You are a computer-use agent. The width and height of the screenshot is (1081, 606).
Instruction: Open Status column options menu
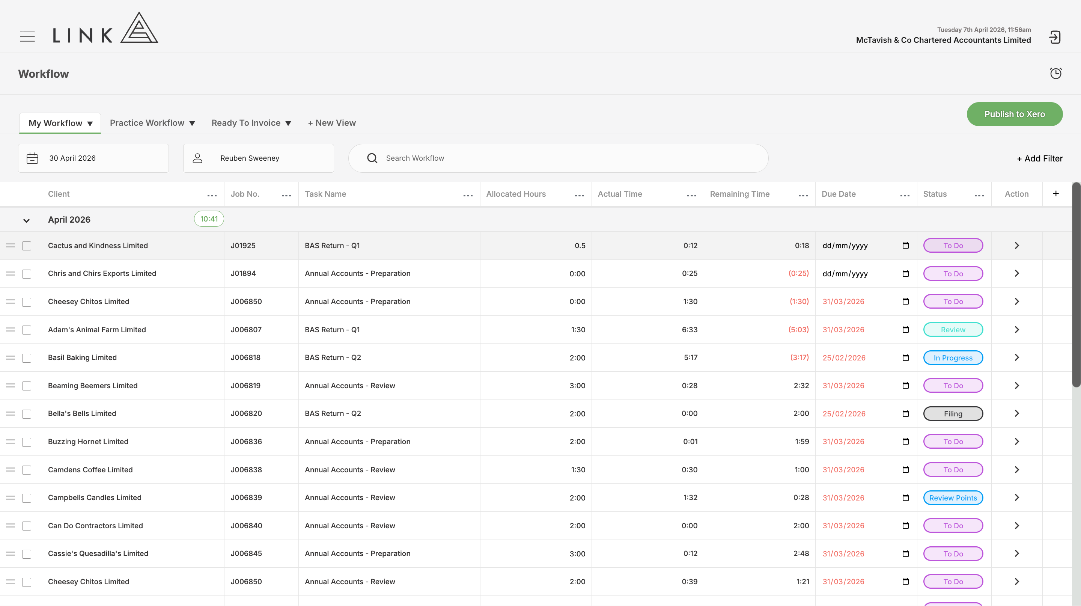[x=979, y=195]
